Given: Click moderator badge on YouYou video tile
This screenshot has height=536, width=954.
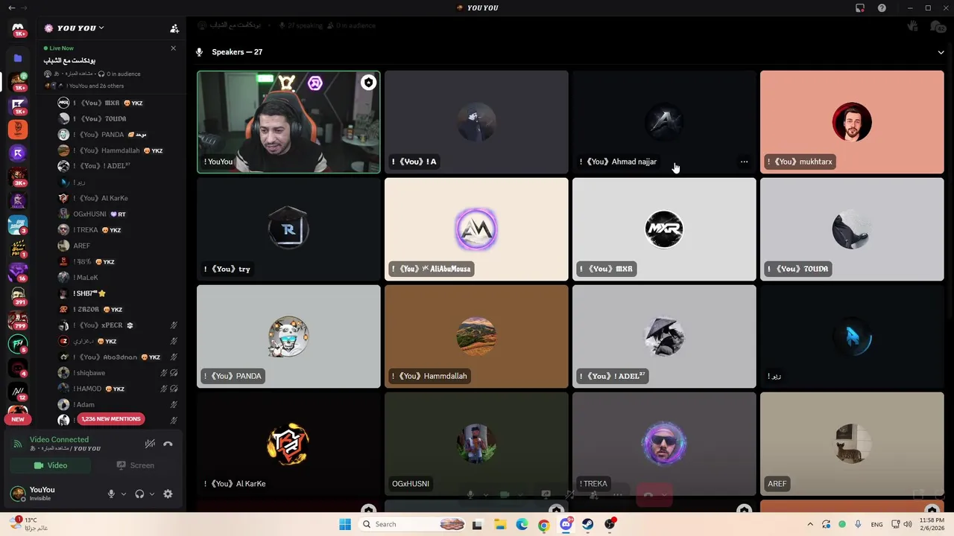Looking at the screenshot, I should point(368,83).
